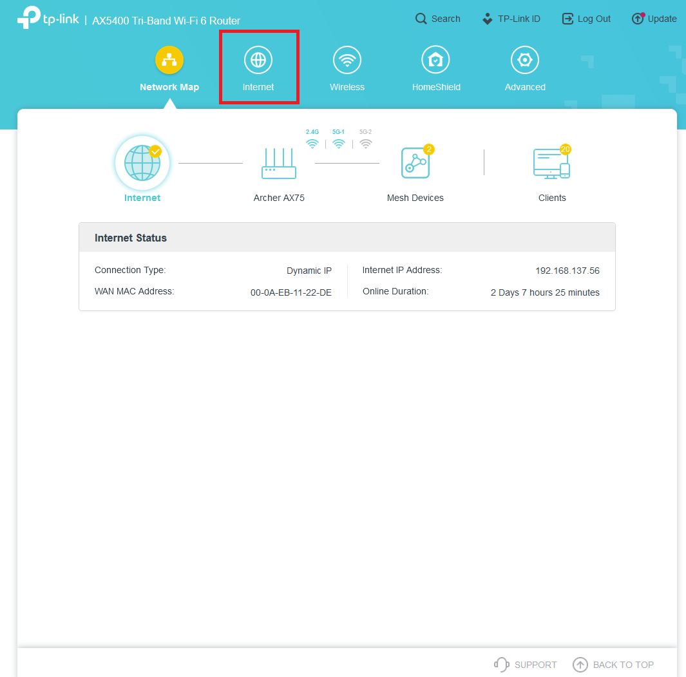686x677 pixels.
Task: Log Out of the router
Action: [x=586, y=19]
